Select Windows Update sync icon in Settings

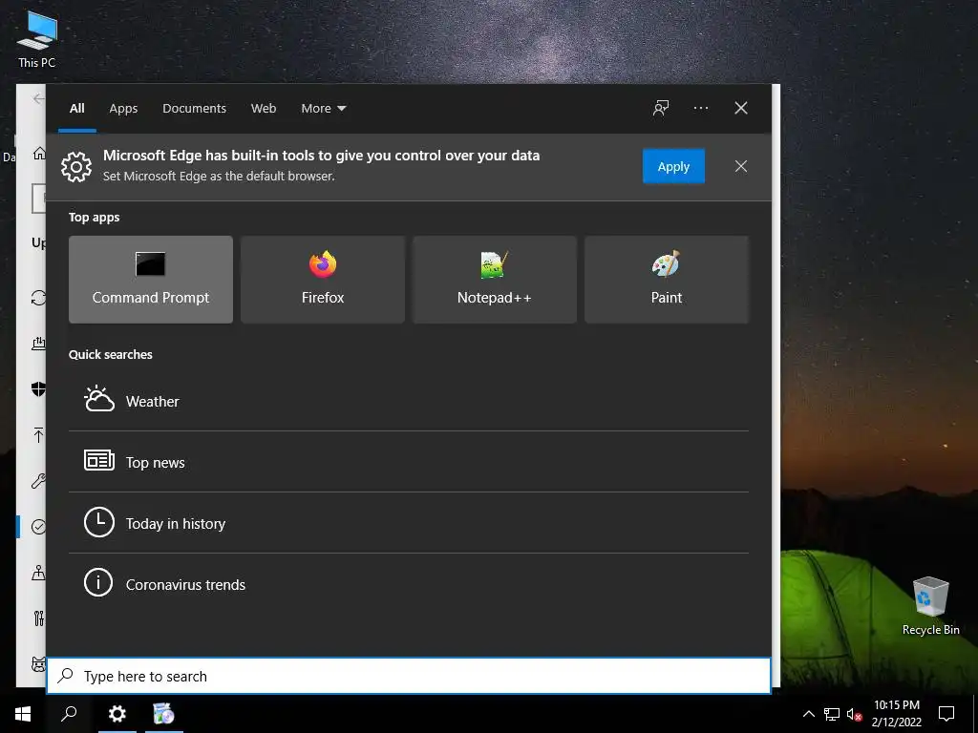(x=38, y=298)
